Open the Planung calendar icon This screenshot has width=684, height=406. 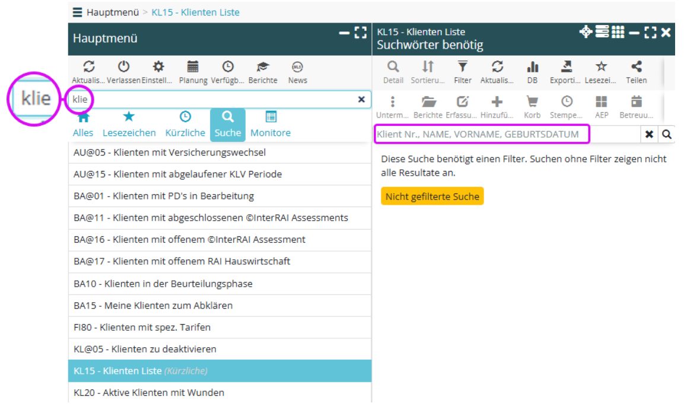[193, 67]
